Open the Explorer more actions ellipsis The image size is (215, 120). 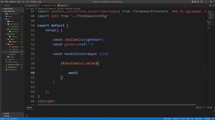point(21,5)
